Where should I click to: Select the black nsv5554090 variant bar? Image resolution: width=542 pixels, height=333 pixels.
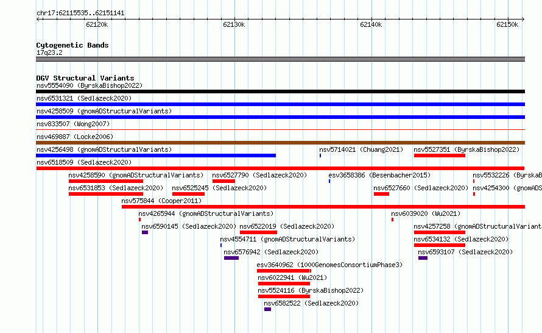280,91
